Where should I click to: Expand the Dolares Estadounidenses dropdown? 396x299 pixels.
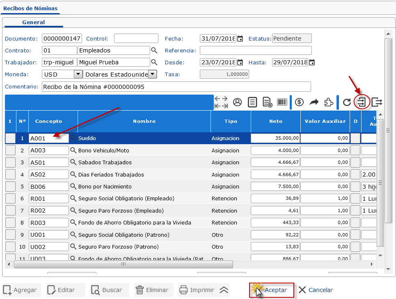(x=152, y=75)
